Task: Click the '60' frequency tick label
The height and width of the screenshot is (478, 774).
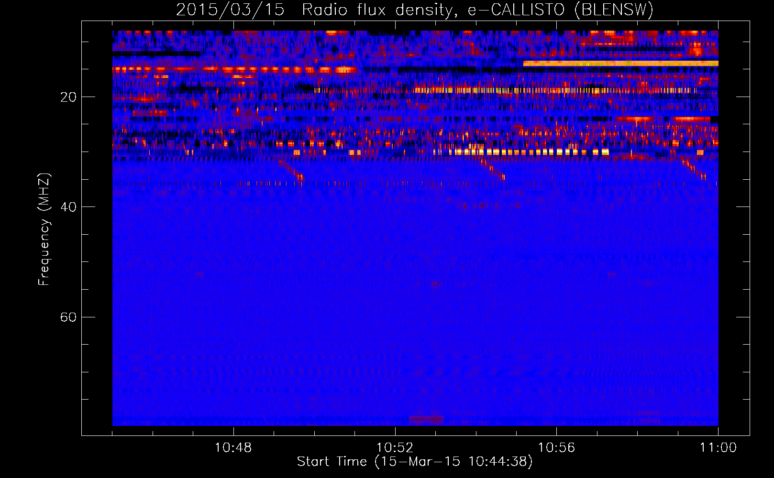Action: pos(68,317)
